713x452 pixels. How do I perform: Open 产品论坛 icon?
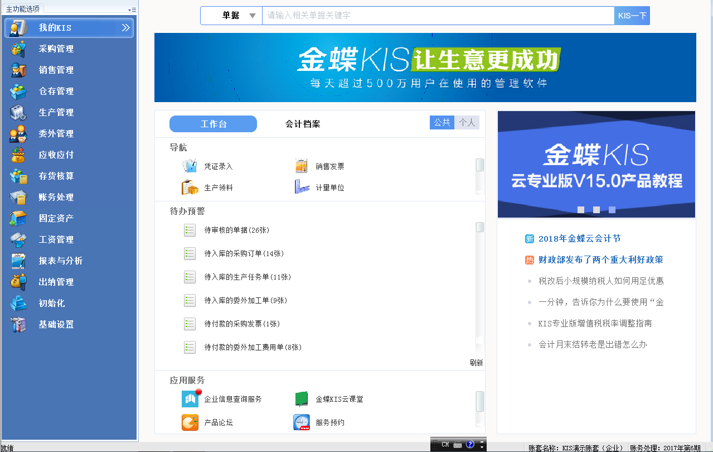190,422
